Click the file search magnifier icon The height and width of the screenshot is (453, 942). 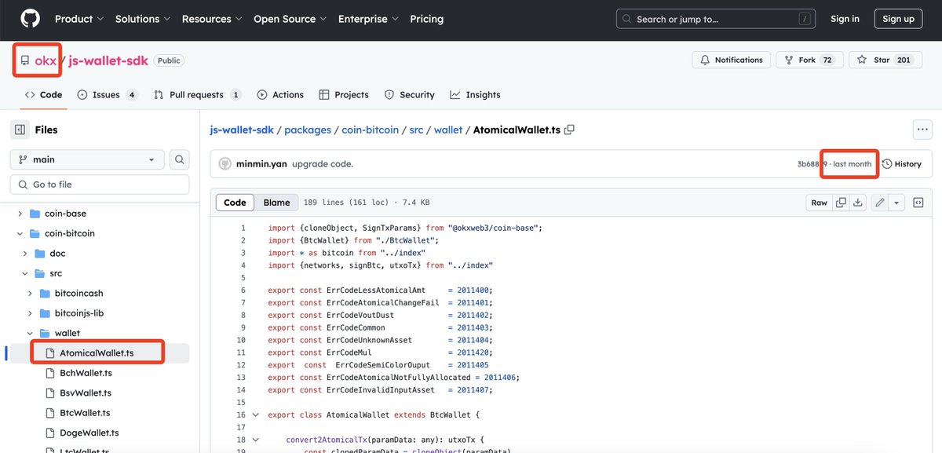180,159
